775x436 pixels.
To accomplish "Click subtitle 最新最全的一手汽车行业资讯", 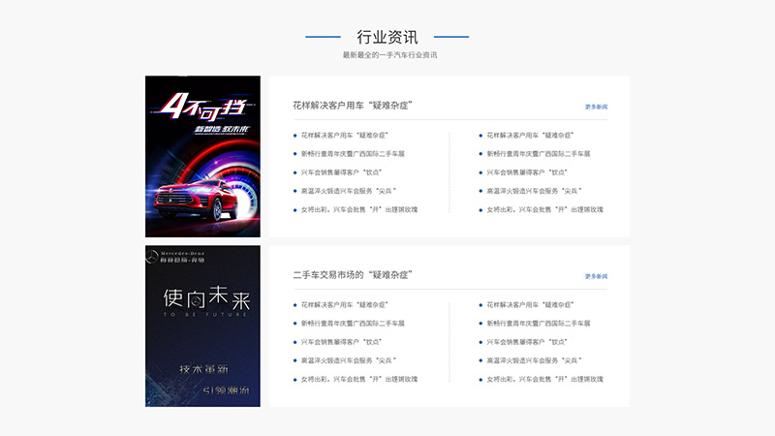I will [x=390, y=55].
